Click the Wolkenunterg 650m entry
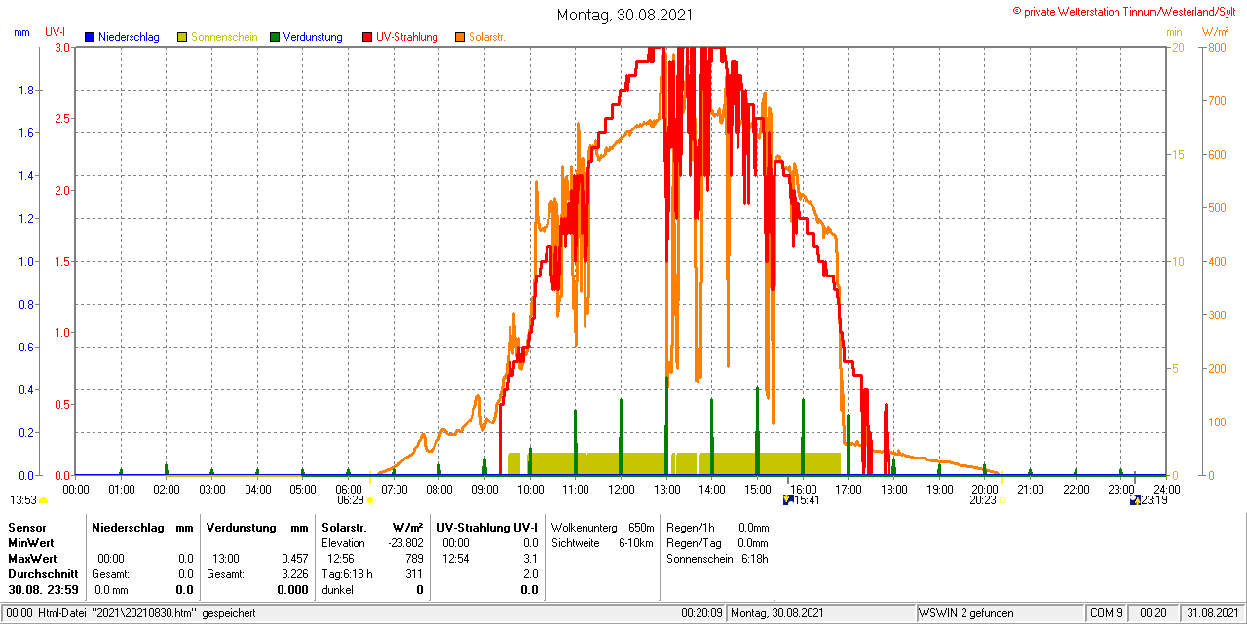The width and height of the screenshot is (1247, 624). 602,527
